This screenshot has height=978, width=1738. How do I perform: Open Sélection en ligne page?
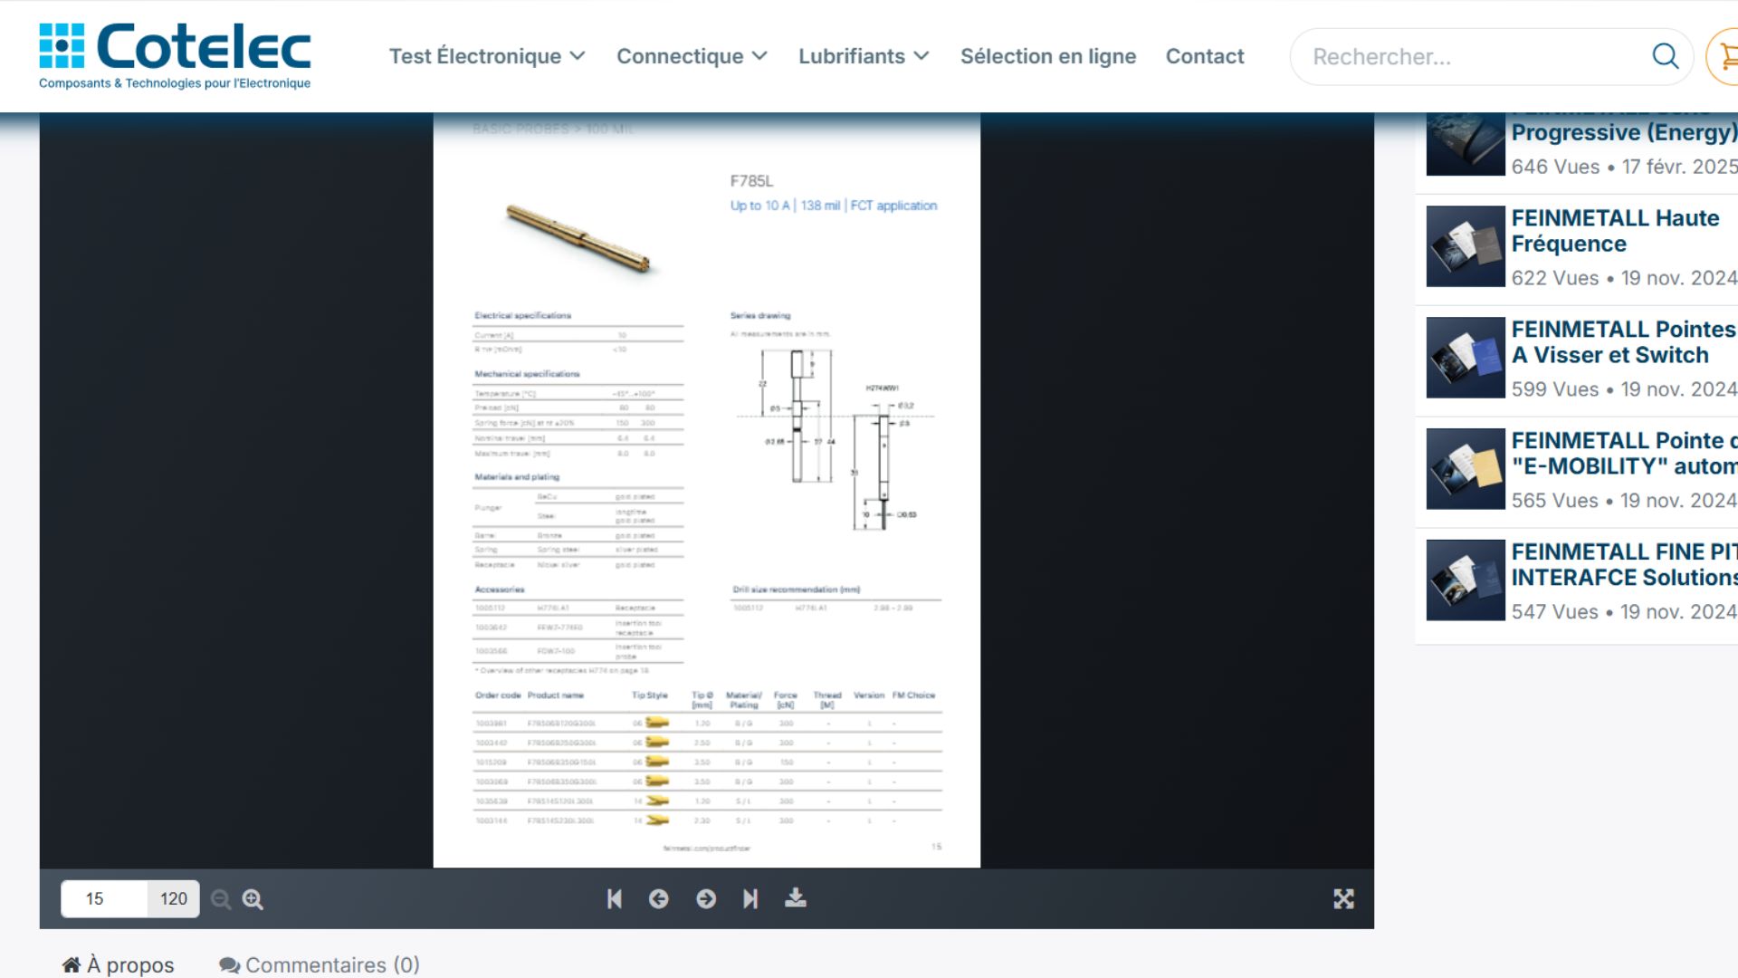(x=1047, y=56)
